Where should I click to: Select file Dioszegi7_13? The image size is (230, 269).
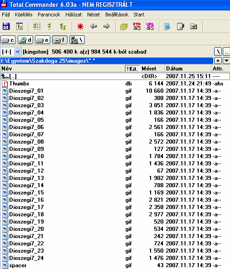pyautogui.click(x=115, y=178)
